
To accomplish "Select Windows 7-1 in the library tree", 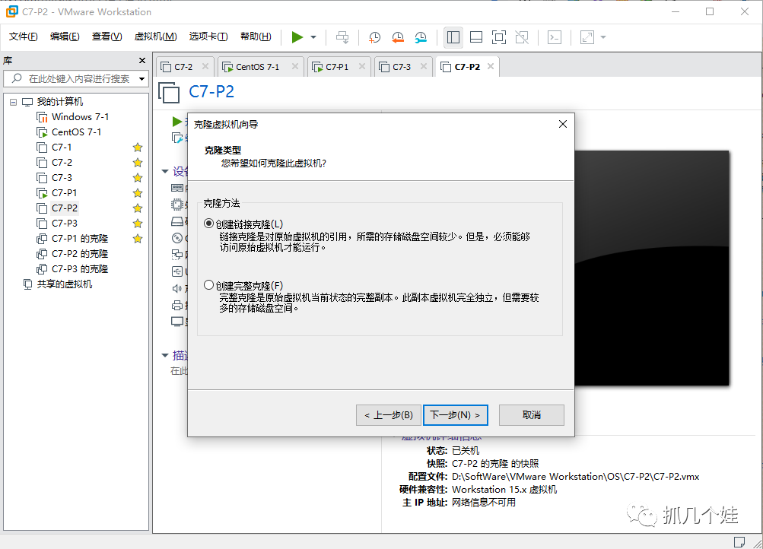I will pyautogui.click(x=80, y=116).
